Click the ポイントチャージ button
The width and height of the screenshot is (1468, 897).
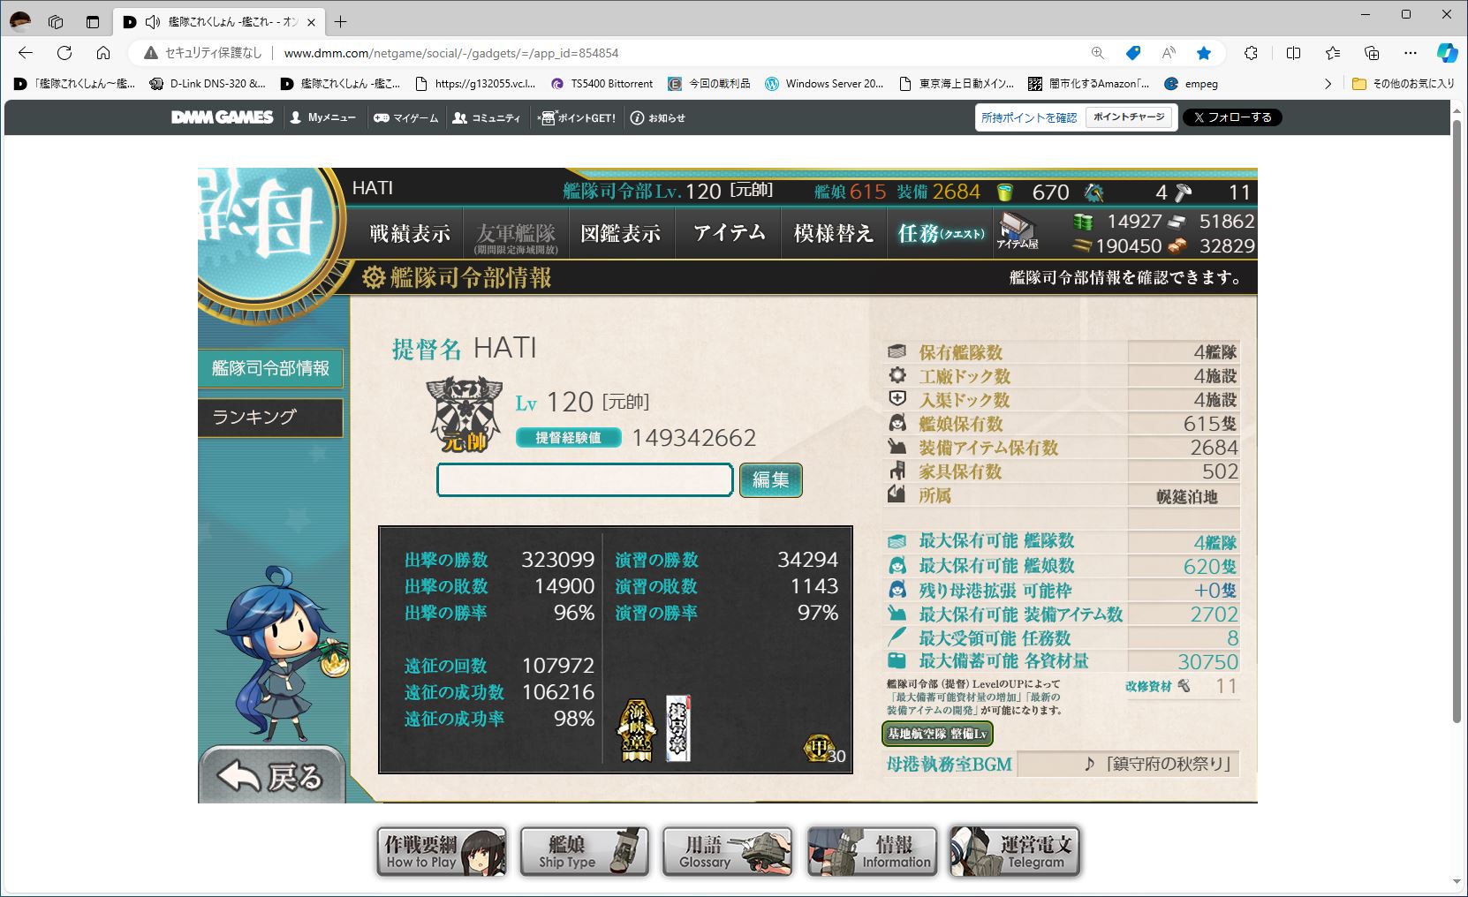coord(1129,117)
